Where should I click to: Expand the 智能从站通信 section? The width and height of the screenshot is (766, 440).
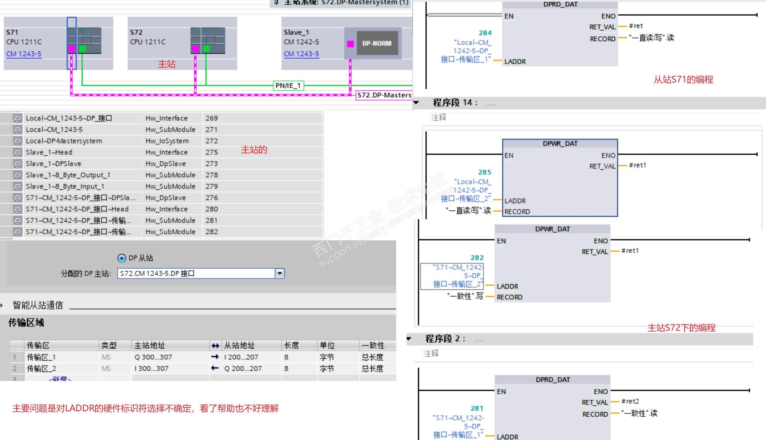[2, 306]
